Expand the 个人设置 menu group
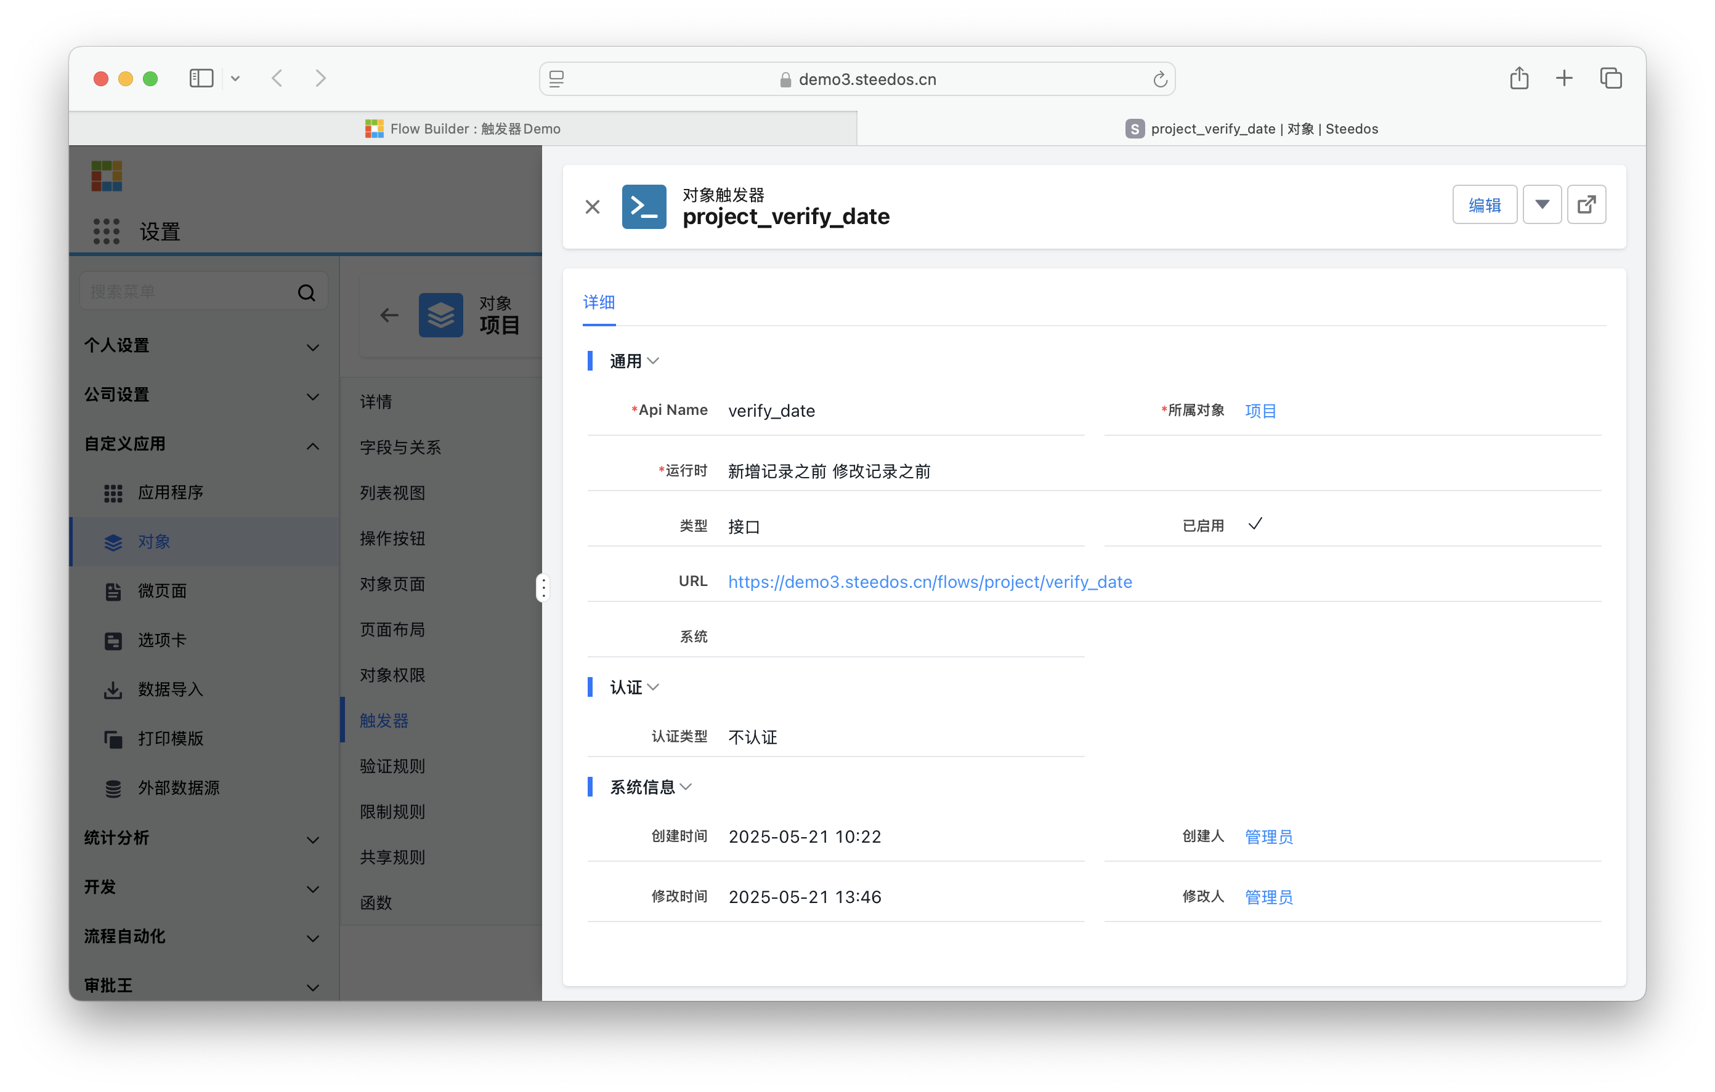 pos(203,346)
